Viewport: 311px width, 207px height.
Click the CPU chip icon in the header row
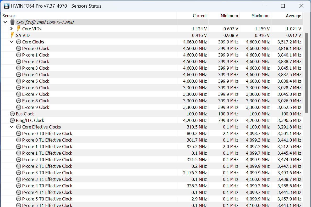(12, 22)
